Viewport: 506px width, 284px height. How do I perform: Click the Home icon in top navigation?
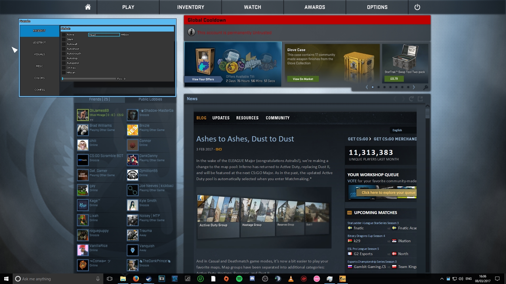pos(88,7)
